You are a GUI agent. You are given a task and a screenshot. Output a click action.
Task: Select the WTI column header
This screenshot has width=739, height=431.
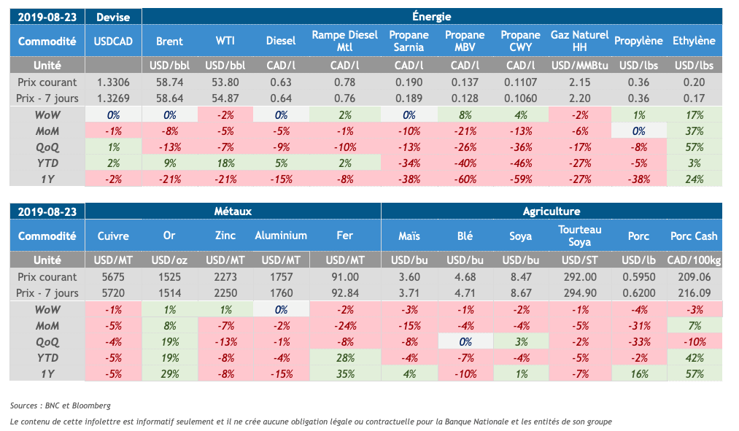225,42
